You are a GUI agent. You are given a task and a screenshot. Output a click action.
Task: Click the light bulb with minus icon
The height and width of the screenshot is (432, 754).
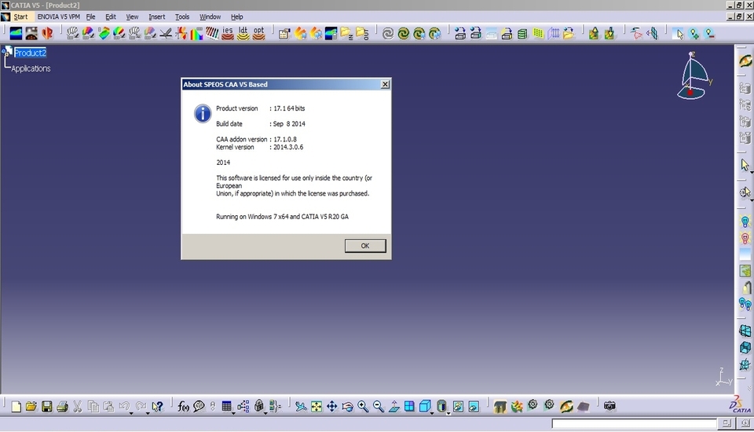[709, 34]
